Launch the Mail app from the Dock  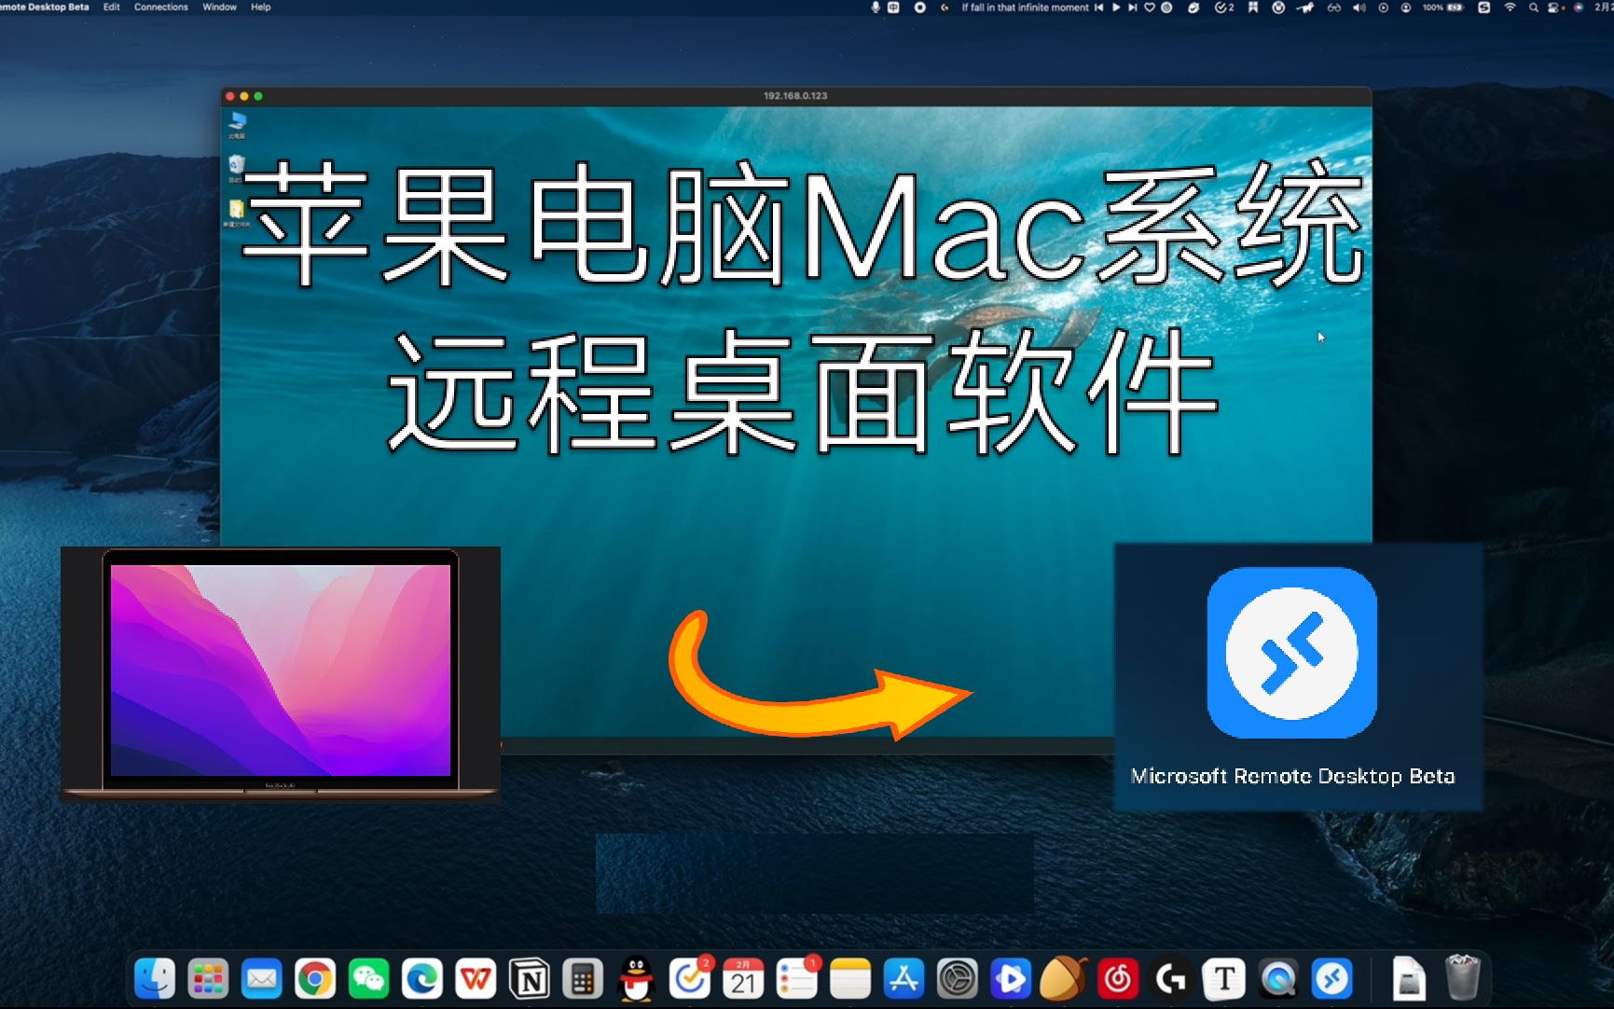click(x=262, y=978)
